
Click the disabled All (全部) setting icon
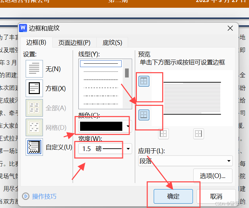click(34, 108)
